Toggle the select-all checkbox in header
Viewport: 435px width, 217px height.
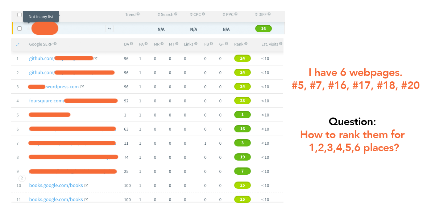click(20, 15)
